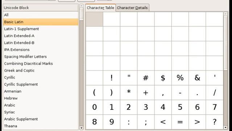The height and width of the screenshot is (131, 232).
Task: Choose Latin Extended-A block
Action: [41, 36]
